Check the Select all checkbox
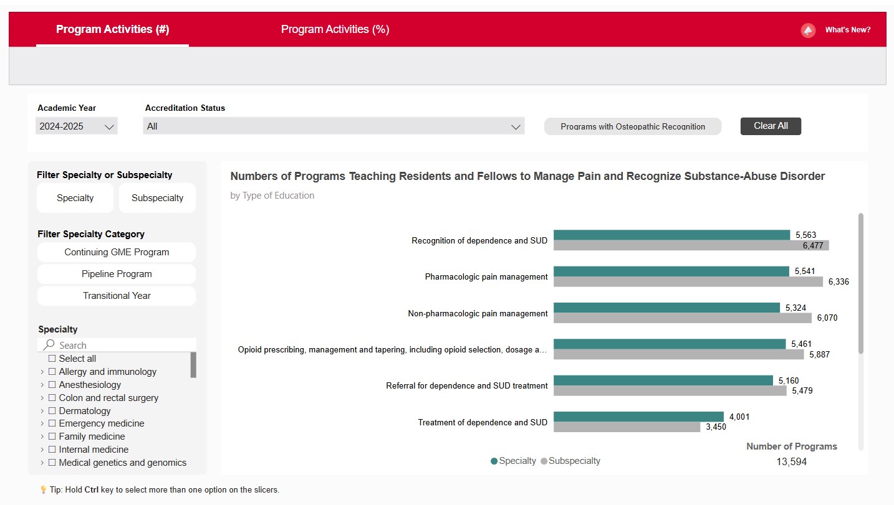This screenshot has height=505, width=894. coord(52,359)
